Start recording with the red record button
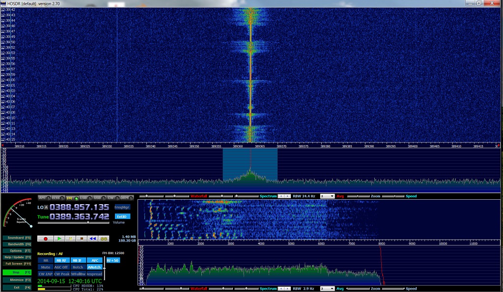Viewport: 503px width, 292px height. 46,239
